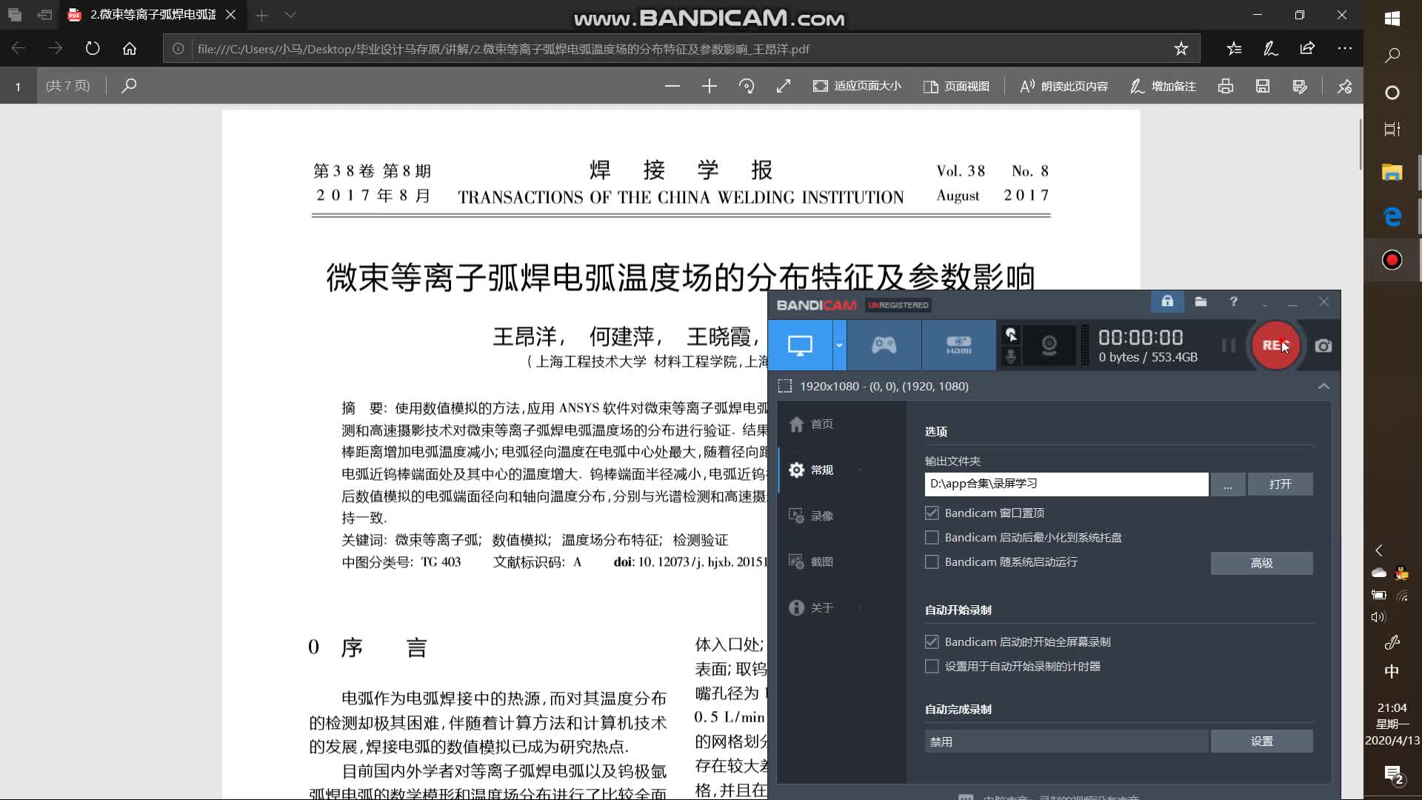The width and height of the screenshot is (1422, 800).
Task: Check Bandicam 启动后最小化到系统托盘
Action: tap(932, 537)
